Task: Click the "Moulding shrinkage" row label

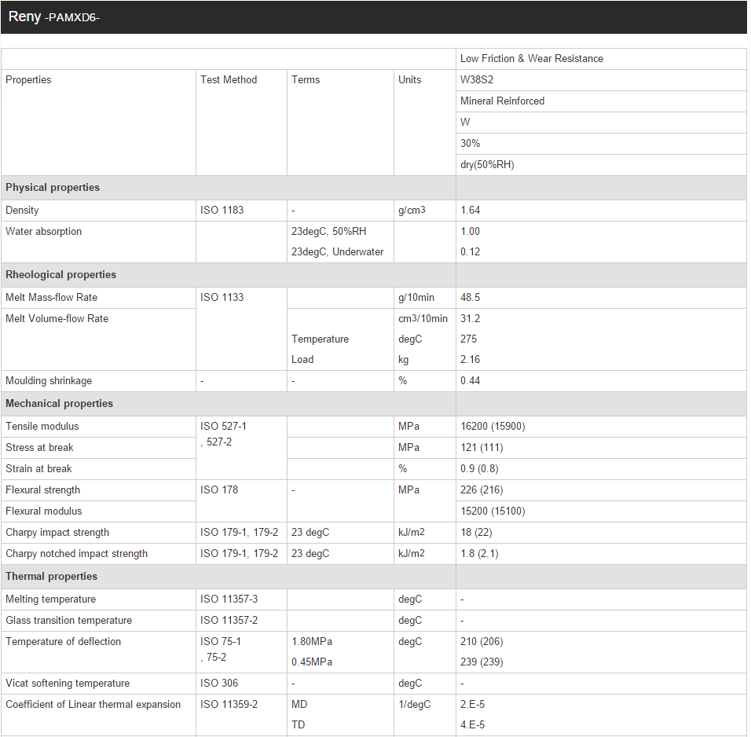Action: (x=49, y=381)
